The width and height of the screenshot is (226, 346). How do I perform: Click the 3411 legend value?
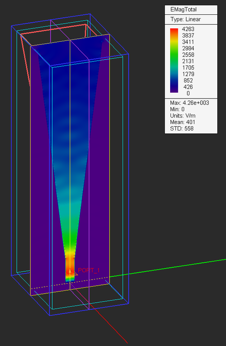coord(188,42)
